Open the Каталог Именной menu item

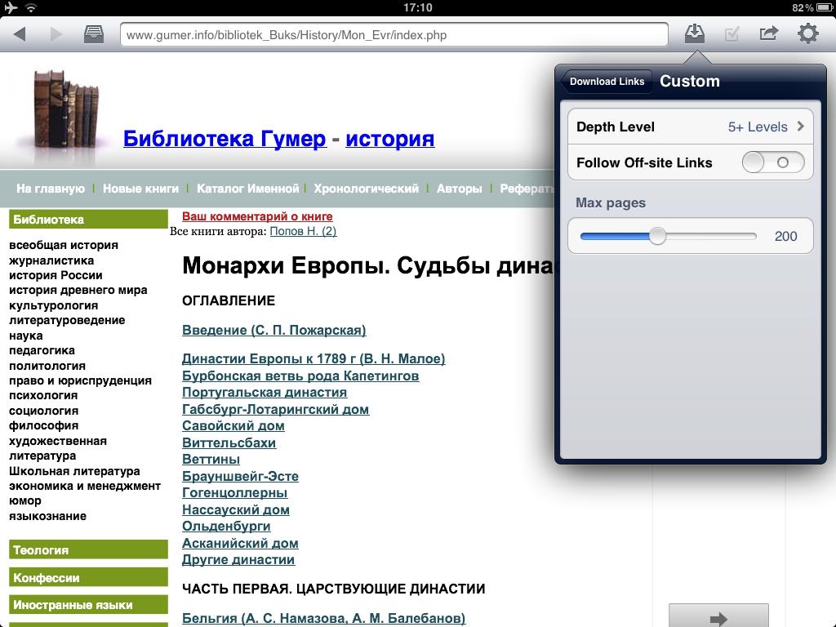[247, 189]
